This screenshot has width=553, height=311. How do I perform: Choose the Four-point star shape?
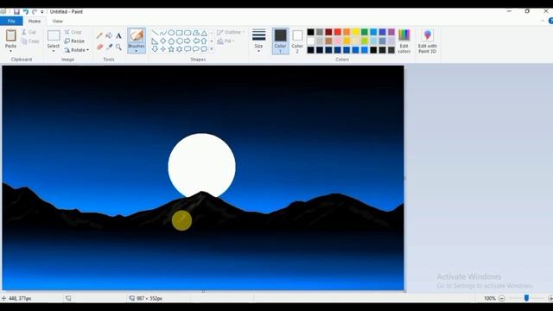pyautogui.click(x=163, y=49)
